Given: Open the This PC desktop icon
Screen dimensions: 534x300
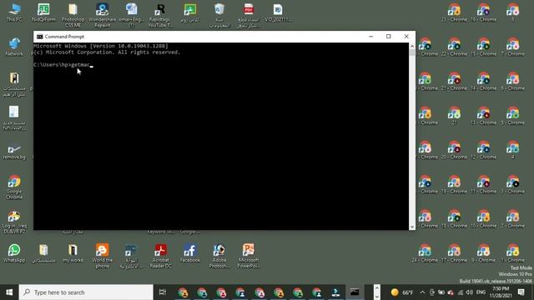Looking at the screenshot, I should pos(14,12).
